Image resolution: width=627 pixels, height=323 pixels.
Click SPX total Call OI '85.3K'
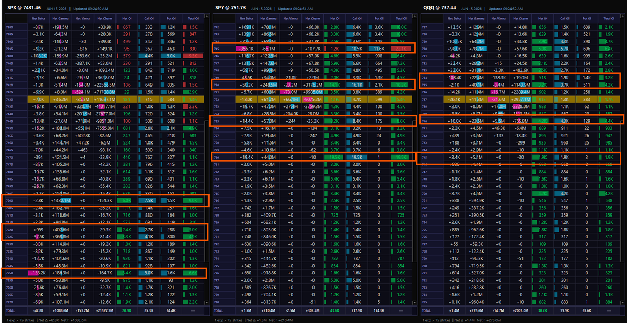[x=148, y=310]
